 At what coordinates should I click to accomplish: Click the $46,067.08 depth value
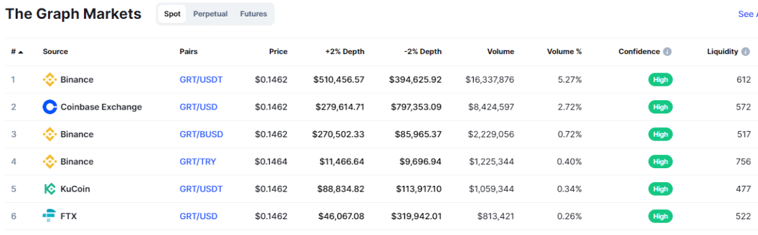click(341, 216)
